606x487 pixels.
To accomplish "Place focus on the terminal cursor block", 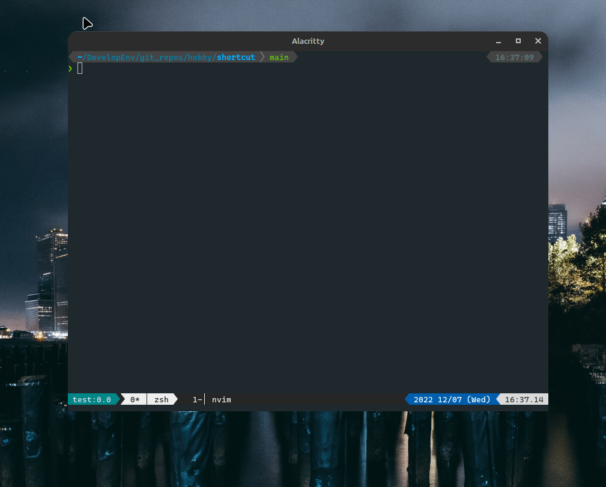I will 80,68.
